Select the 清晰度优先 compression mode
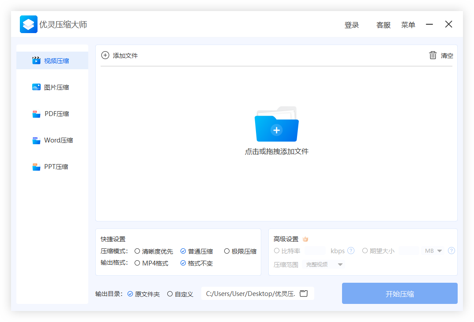 coord(138,251)
